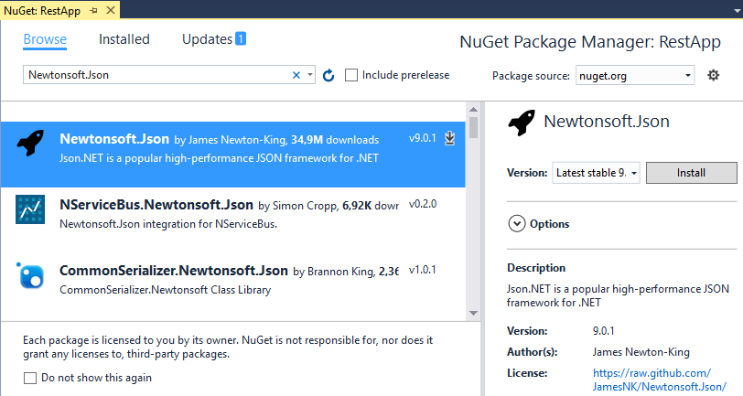Screen dimensions: 743x396
Task: Select the NServiceBus.Newtonsoft.Json package icon
Action: (x=30, y=209)
